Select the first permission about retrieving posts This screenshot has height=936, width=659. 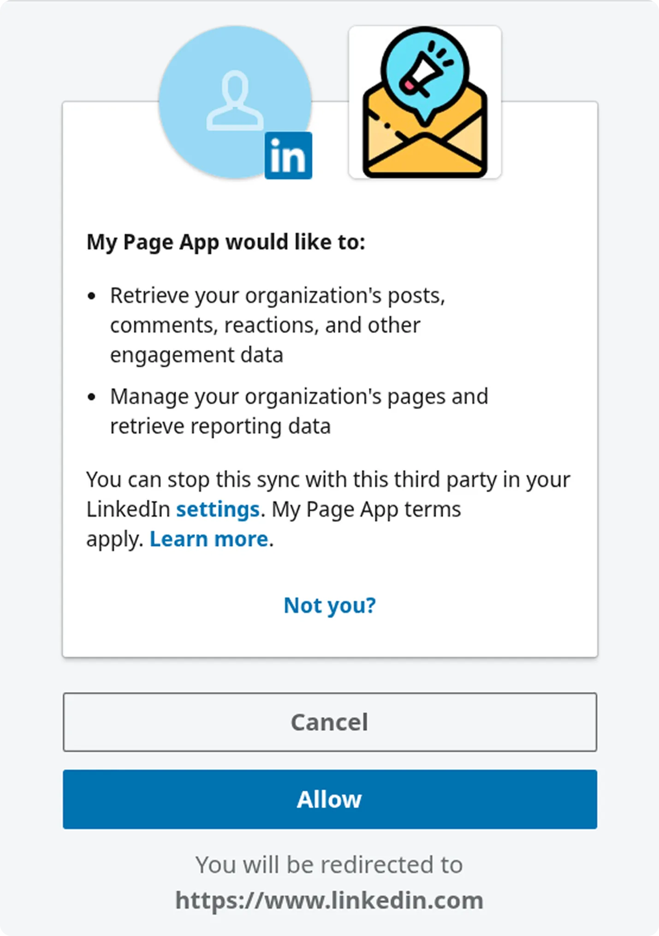tap(277, 324)
